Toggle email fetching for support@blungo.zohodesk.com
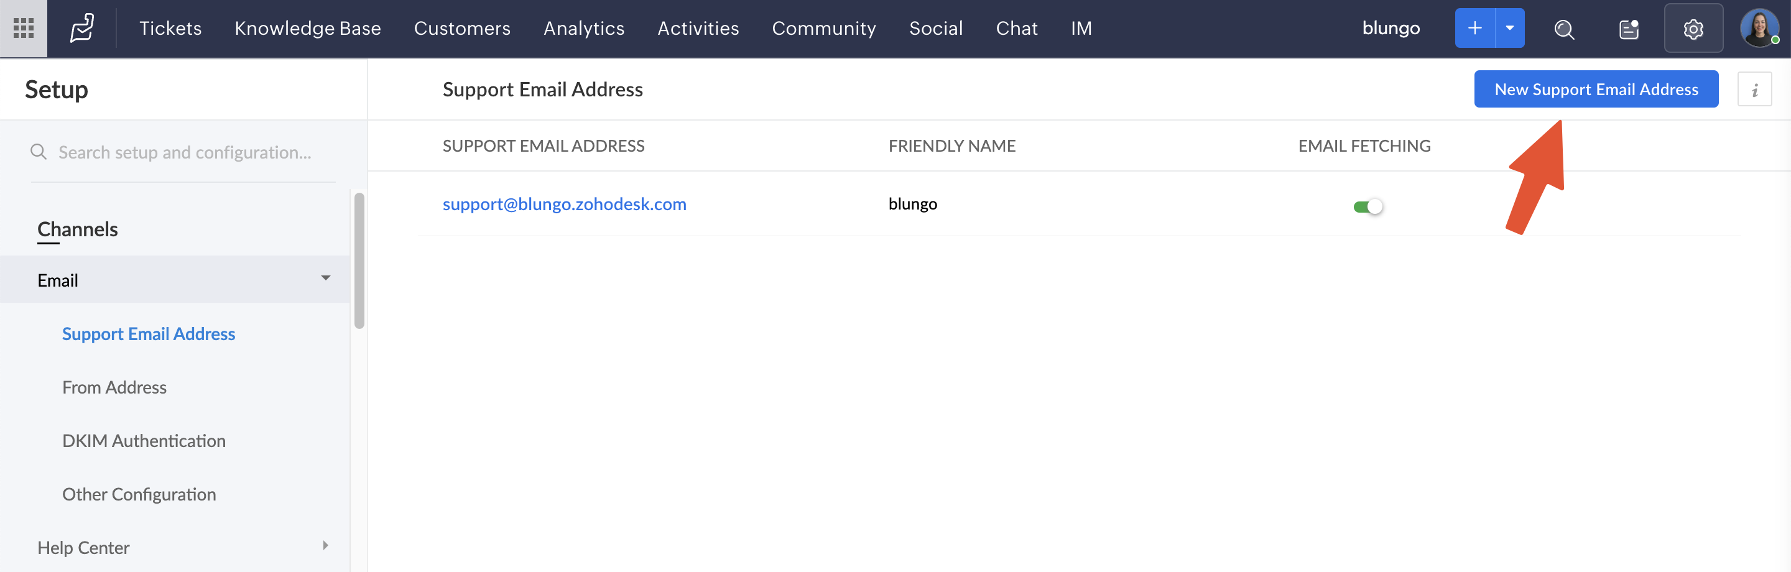The image size is (1791, 572). [x=1368, y=206]
